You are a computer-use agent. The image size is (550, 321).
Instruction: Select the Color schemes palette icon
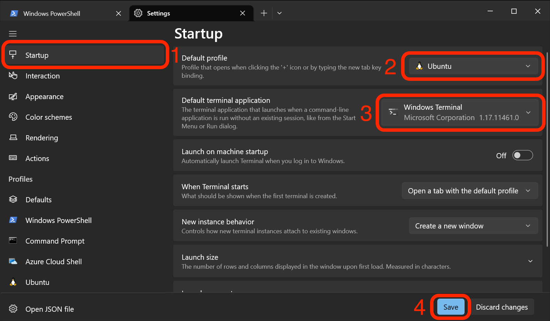pyautogui.click(x=13, y=117)
